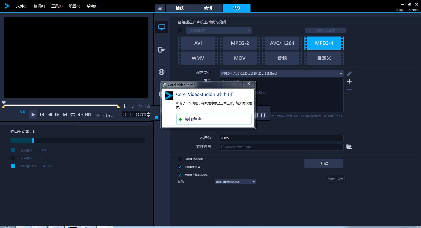
Task: Click the timecode stepper arrows
Action: [x=148, y=115]
